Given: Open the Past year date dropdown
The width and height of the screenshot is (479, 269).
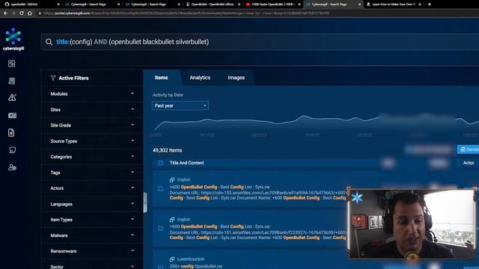Looking at the screenshot, I should [180, 105].
